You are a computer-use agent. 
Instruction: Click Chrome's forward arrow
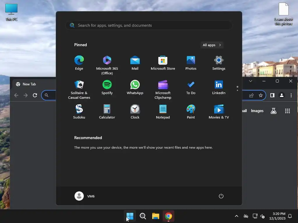(26, 95)
